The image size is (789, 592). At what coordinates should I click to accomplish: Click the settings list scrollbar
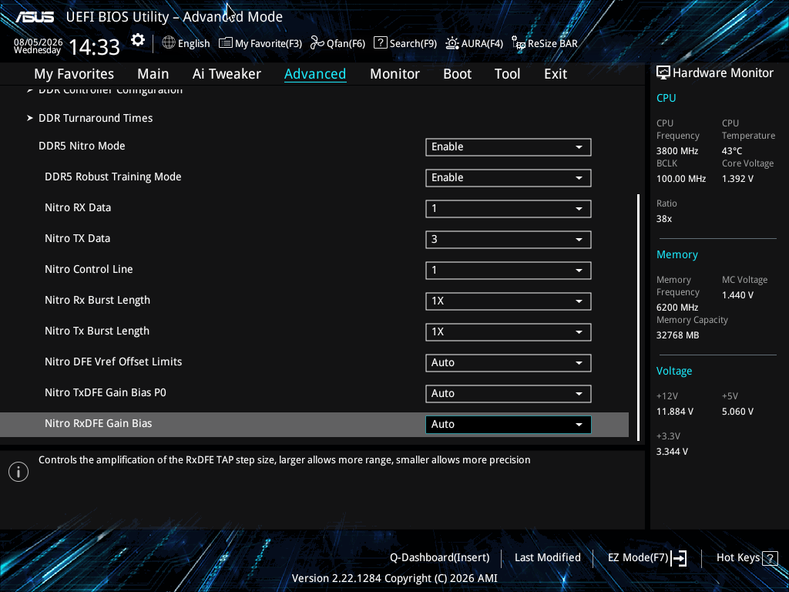[x=639, y=317]
